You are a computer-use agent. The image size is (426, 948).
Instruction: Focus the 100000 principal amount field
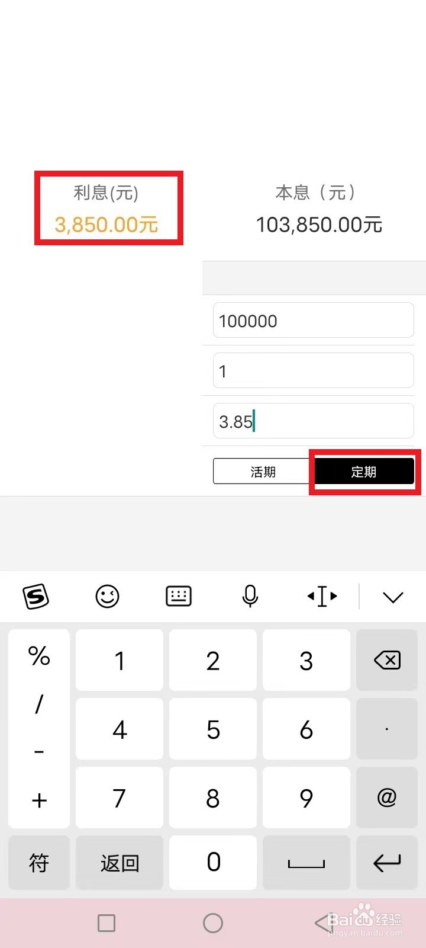tap(314, 321)
